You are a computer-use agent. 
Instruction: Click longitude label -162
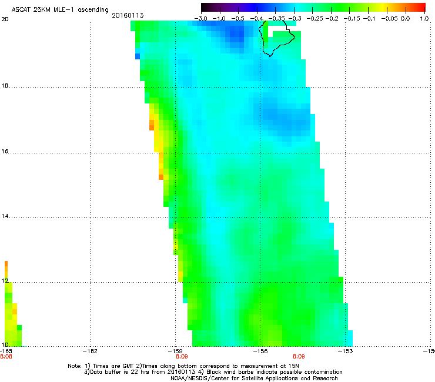90,351
